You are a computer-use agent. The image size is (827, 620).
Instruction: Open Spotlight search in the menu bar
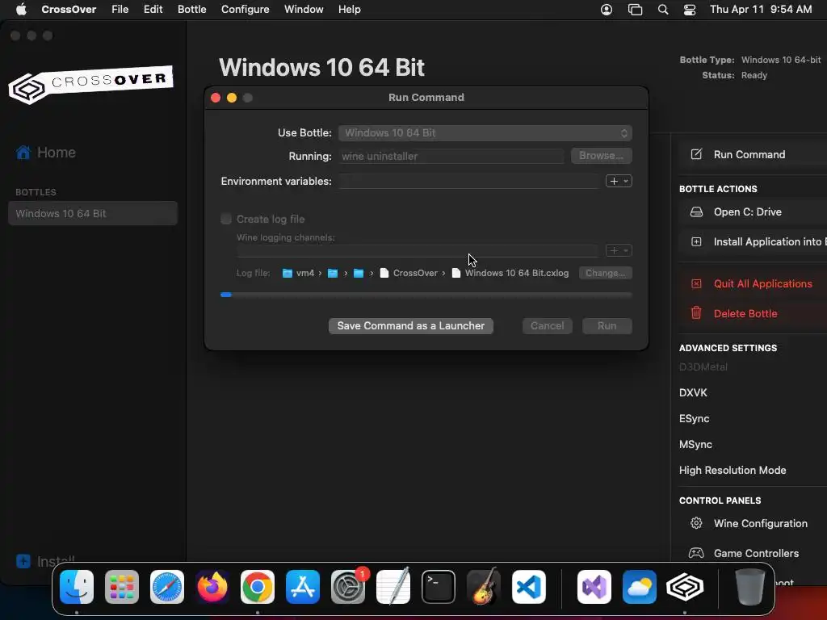[x=663, y=10]
